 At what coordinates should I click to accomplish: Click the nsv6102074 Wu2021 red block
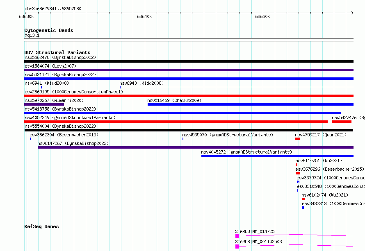click(303, 199)
